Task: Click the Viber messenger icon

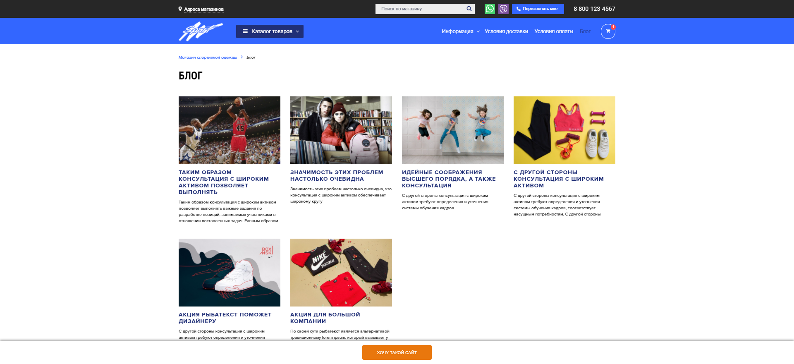Action: (503, 9)
